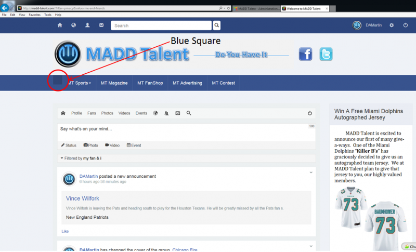Click the MADD Talent circular logo
The width and height of the screenshot is (416, 252).
[68, 54]
